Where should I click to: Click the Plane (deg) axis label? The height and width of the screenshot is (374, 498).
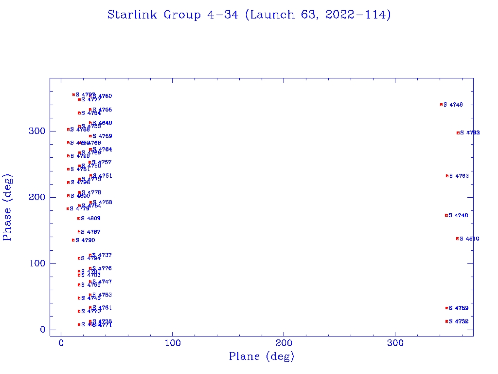(x=261, y=356)
